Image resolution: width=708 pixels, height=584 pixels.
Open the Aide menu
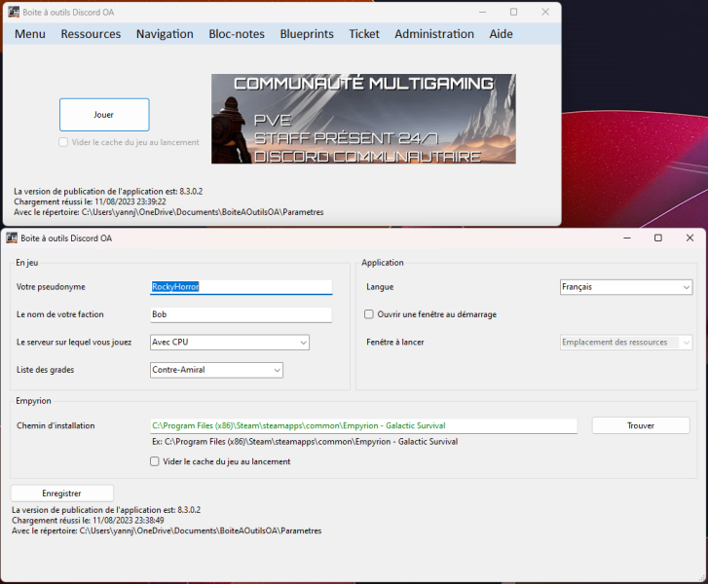(501, 34)
